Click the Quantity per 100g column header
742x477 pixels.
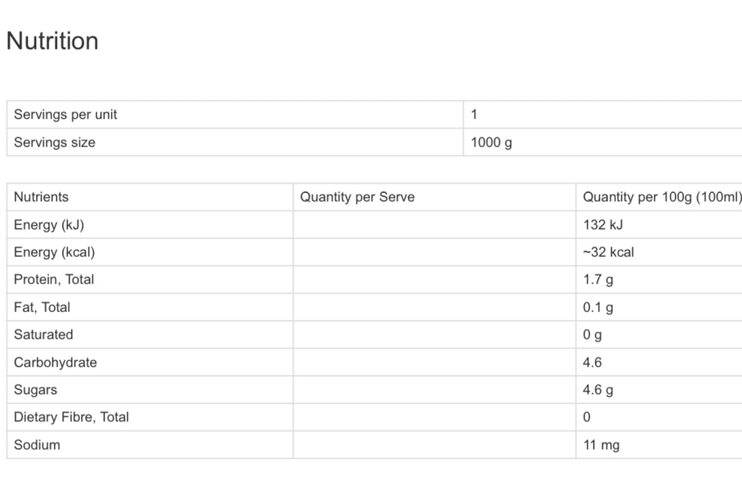tap(661, 197)
